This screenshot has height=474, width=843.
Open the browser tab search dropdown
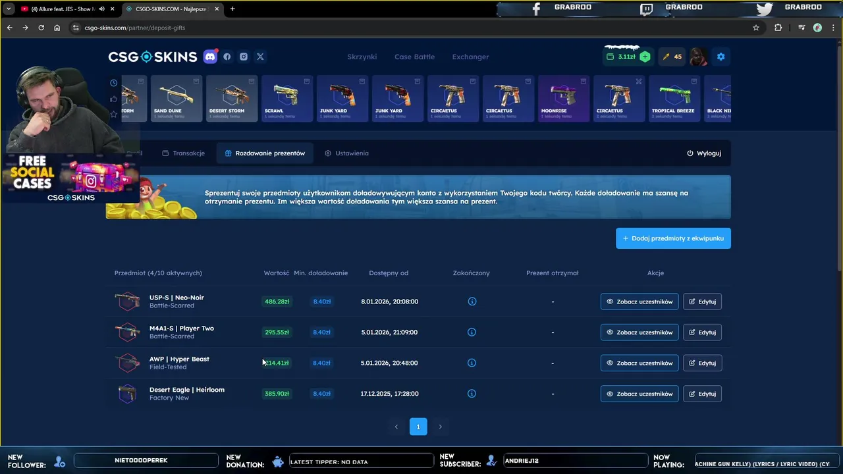8,9
